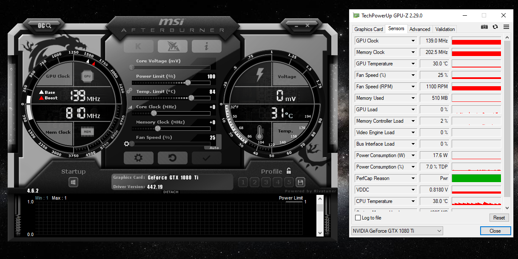518x259 pixels.
Task: Click the GPU-Z screenshot camera icon
Action: pos(484,27)
